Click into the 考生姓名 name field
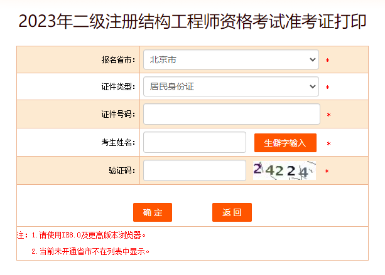385x275 pixels. (194, 142)
